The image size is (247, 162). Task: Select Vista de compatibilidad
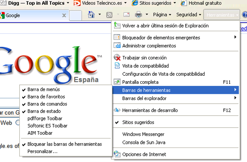[176, 66]
